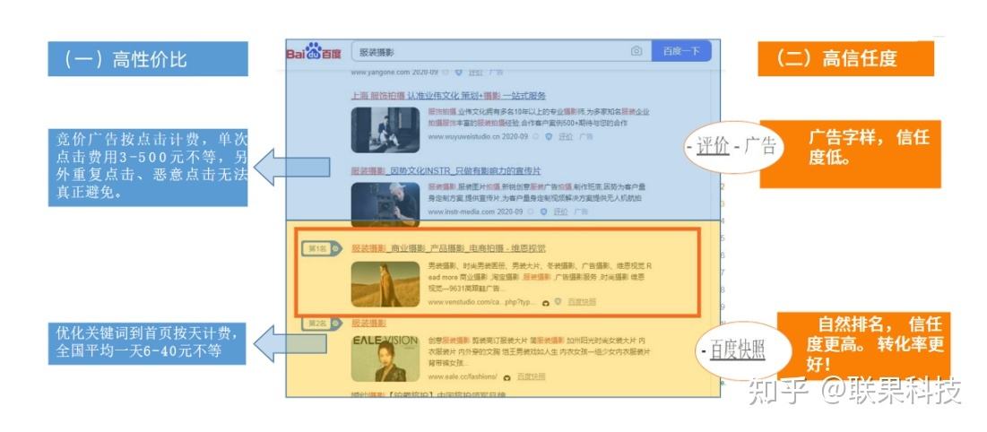
Task: Click the description mentioning 加州阳光时尚女装大片
Action: point(540,352)
